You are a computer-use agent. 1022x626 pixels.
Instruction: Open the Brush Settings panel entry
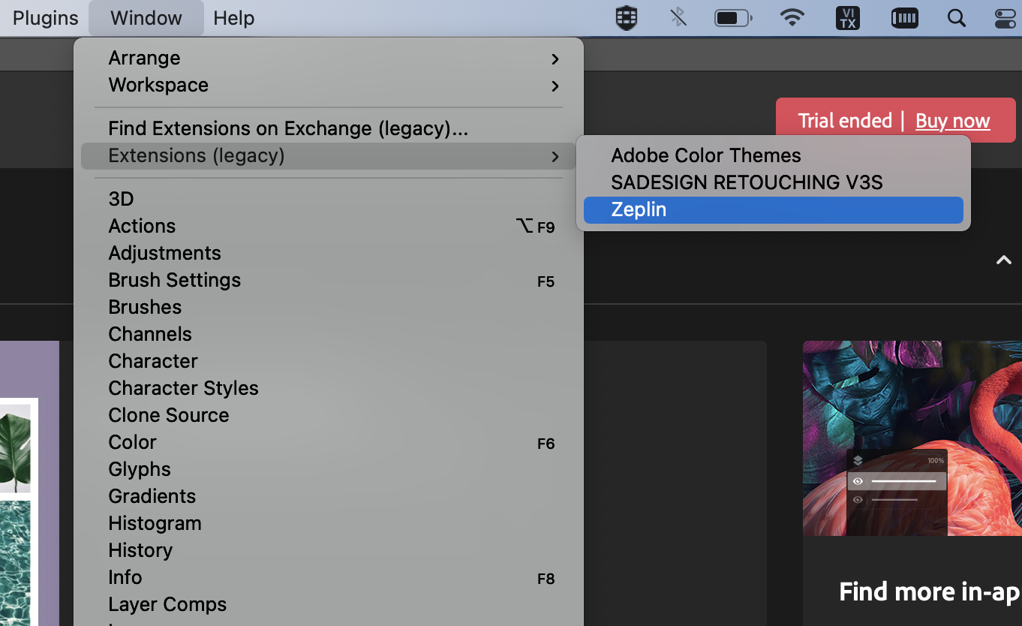pyautogui.click(x=175, y=281)
